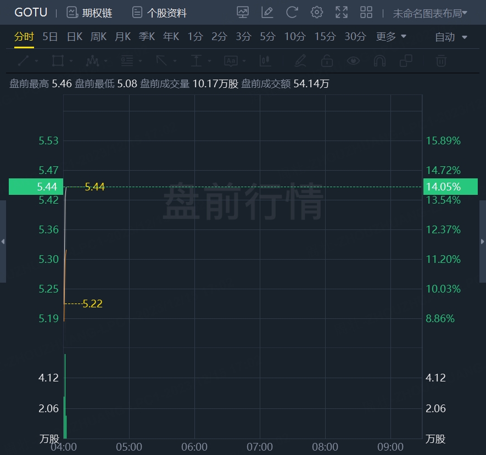The width and height of the screenshot is (486, 455).
Task: Expand the rectangle tool dropdown arrow
Action: coord(71,61)
